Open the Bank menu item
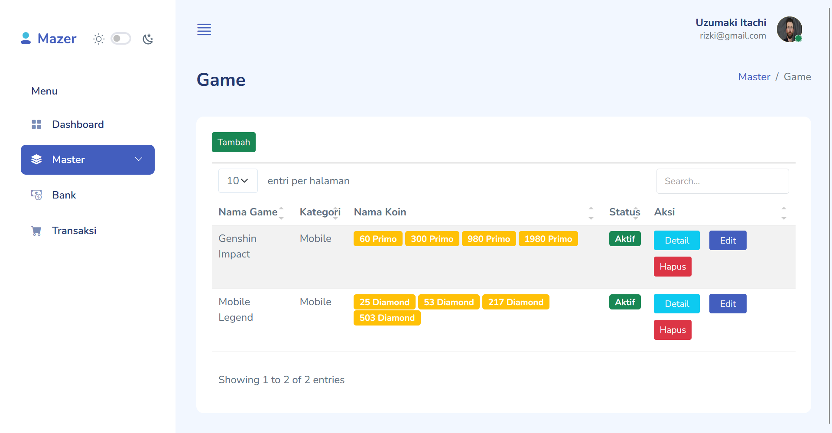 point(64,195)
